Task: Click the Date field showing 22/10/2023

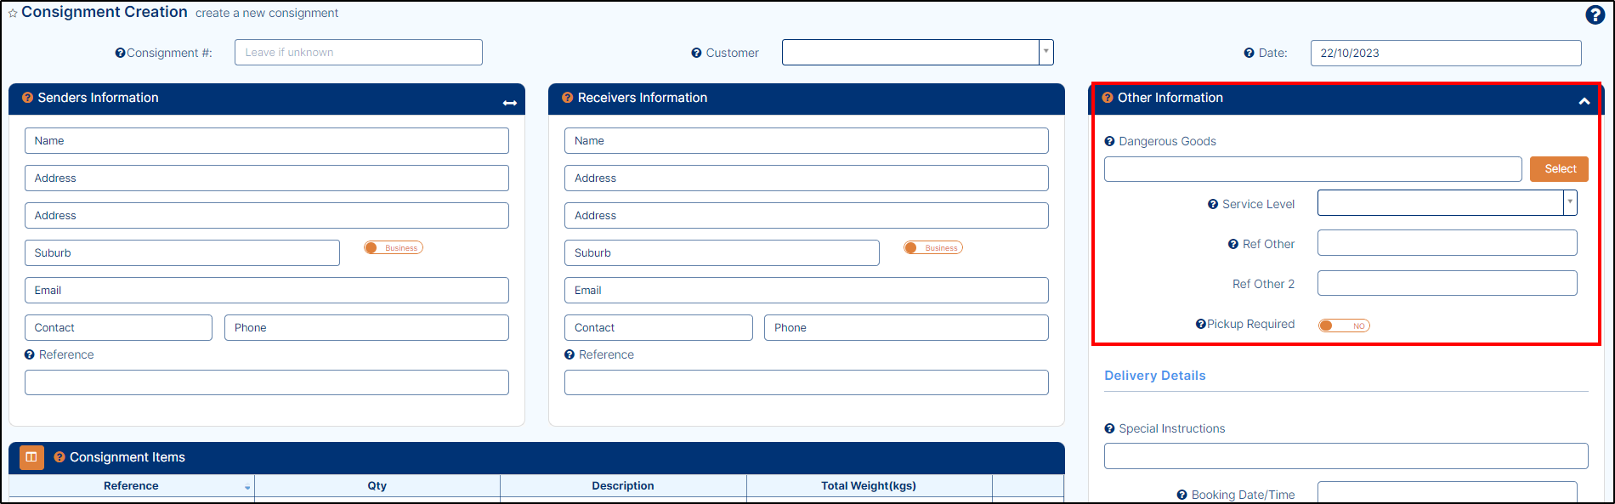Action: (x=1445, y=53)
